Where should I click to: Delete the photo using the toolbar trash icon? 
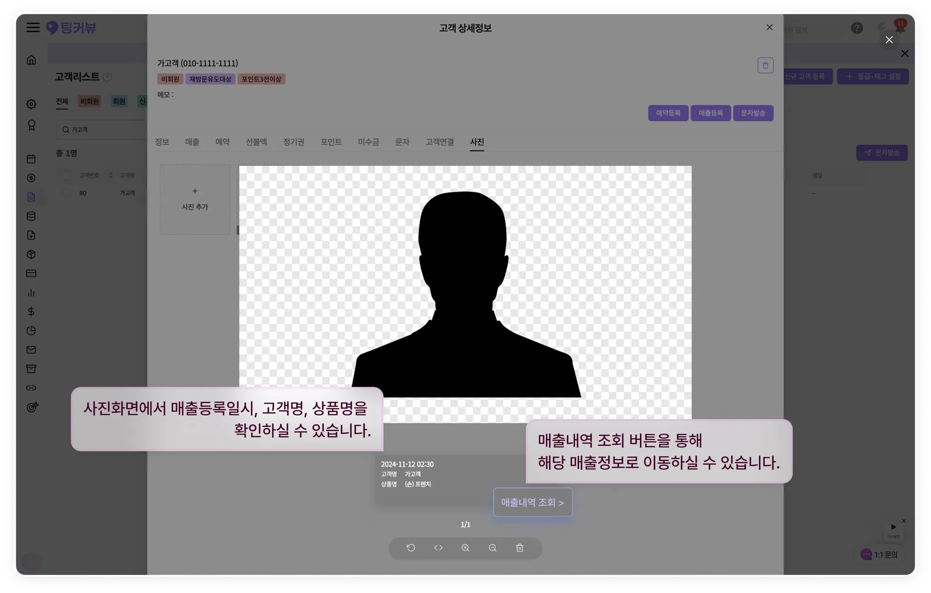pos(520,548)
